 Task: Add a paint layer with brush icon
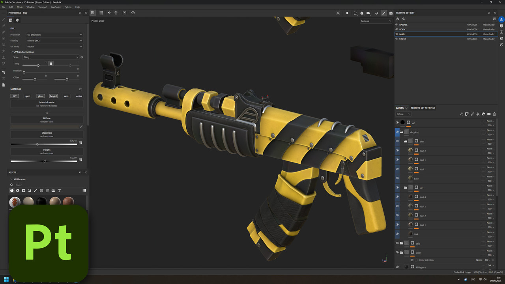pyautogui.click(x=472, y=114)
